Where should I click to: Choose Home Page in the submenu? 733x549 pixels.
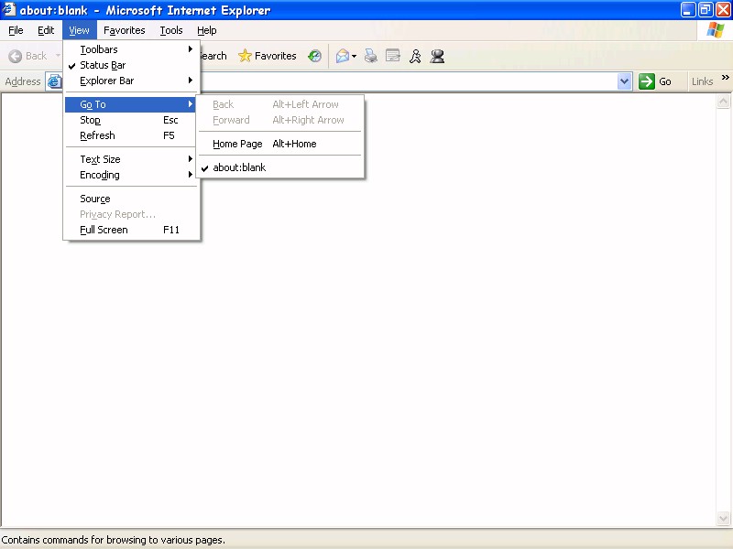pyautogui.click(x=280, y=144)
